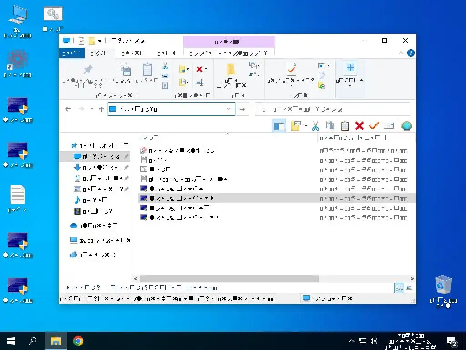Click the New item icon beside New folder

pos(253,66)
